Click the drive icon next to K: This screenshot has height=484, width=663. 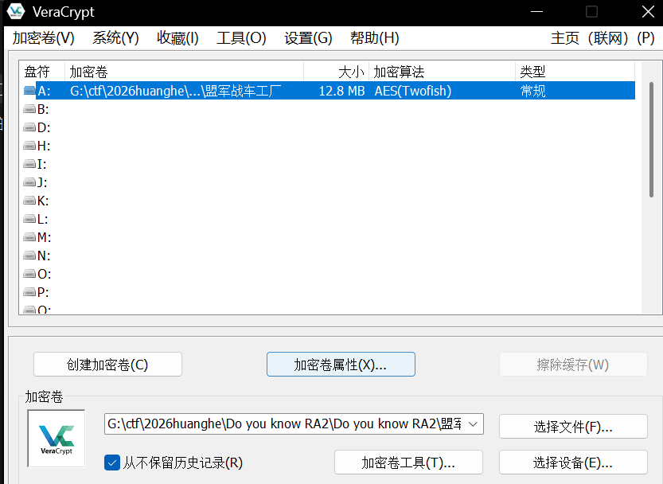pos(29,201)
